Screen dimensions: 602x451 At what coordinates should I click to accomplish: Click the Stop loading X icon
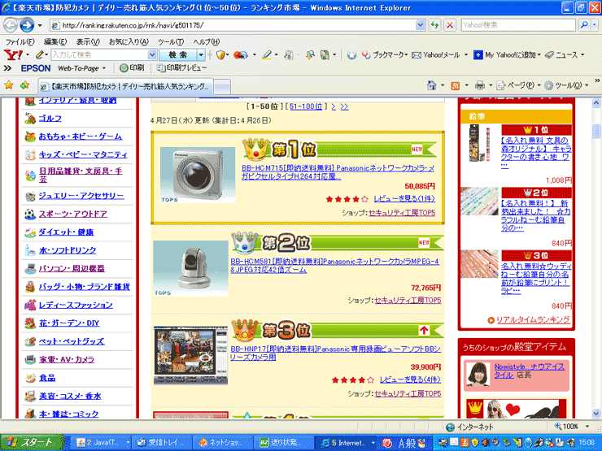[450, 25]
